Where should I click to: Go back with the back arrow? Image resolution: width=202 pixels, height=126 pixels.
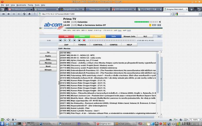point(9,14)
